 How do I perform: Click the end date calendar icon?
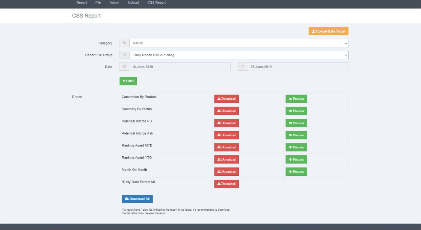[243, 67]
